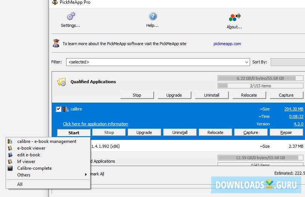Open About via the colored hexagons icon

tap(235, 18)
